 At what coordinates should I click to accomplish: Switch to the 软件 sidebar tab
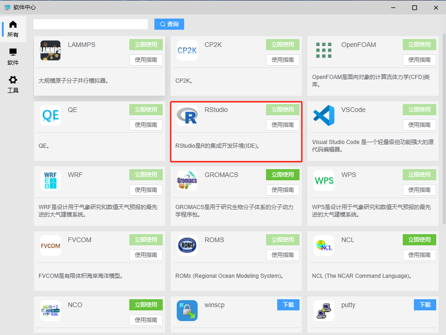point(13,57)
